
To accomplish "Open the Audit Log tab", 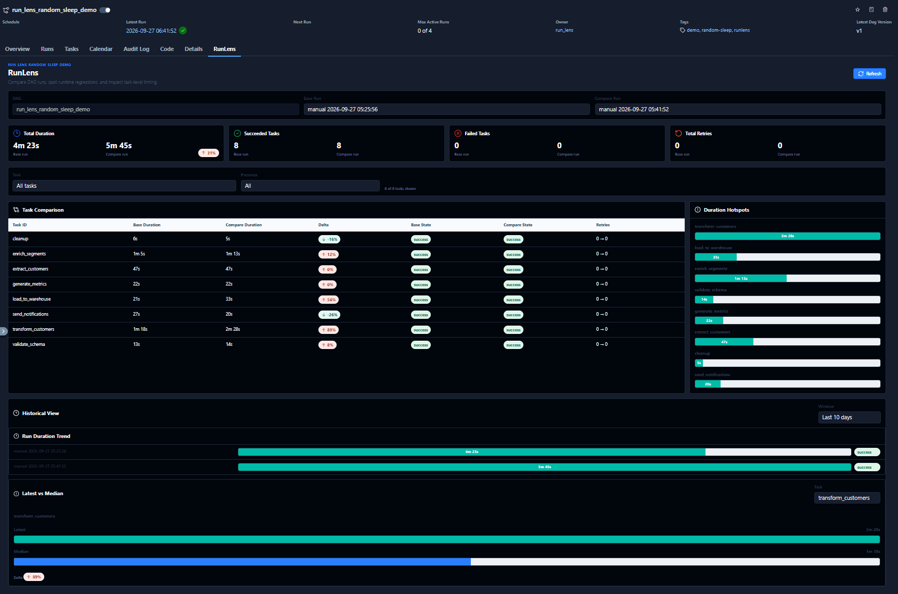I will coord(136,49).
